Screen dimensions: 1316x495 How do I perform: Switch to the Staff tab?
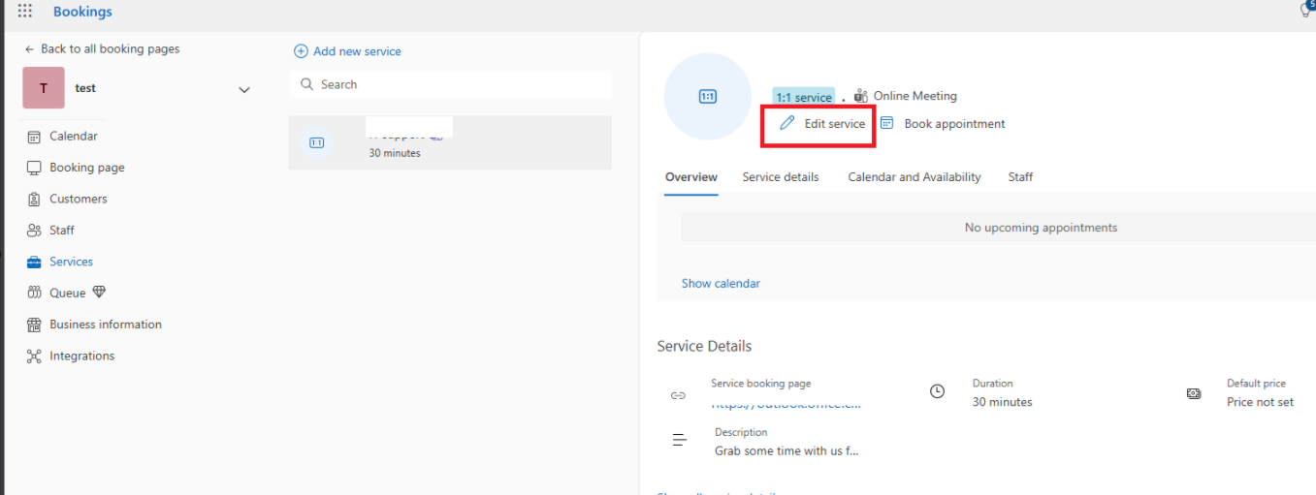point(1020,177)
